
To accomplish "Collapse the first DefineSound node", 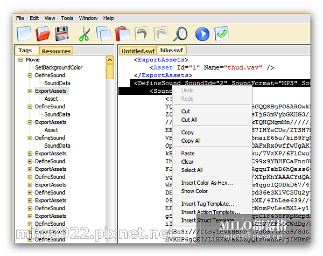I will 30,75.
